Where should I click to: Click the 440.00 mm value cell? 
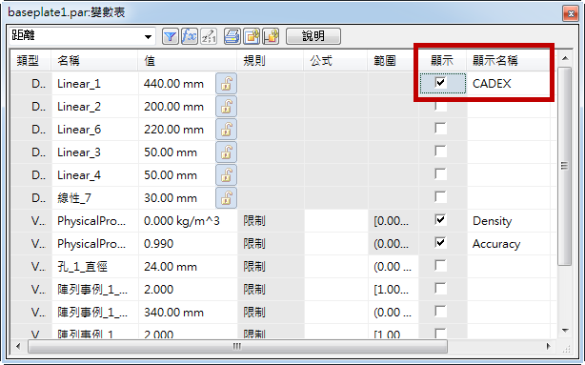click(177, 84)
